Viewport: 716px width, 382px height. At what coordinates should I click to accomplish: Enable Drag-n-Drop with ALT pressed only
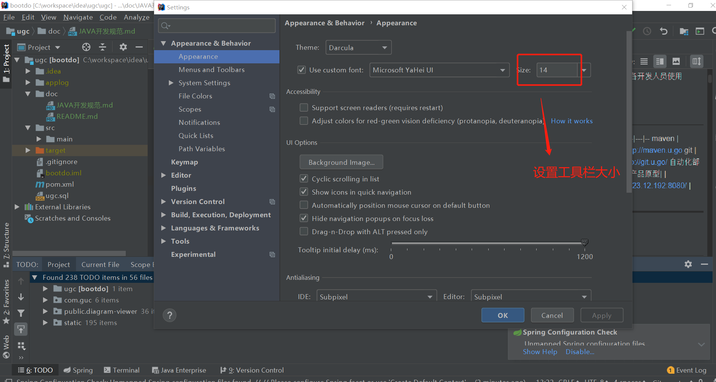coord(304,231)
